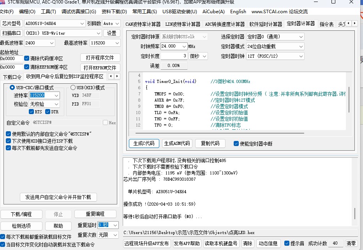This screenshot has width=363, height=250.
Task: Edit the 成功计数 field showing 40
Action: coord(336,243)
